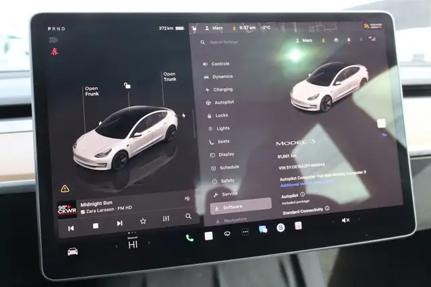Tap the Search Settings field
Image resolution: width=431 pixels, height=287 pixels.
[224, 42]
